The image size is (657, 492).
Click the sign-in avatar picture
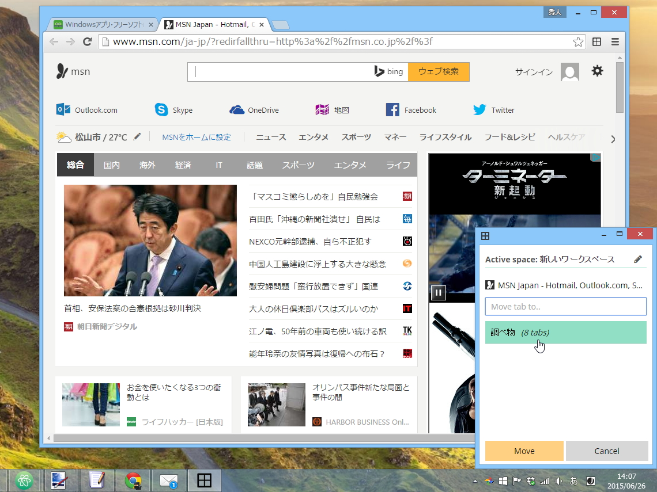tap(570, 72)
